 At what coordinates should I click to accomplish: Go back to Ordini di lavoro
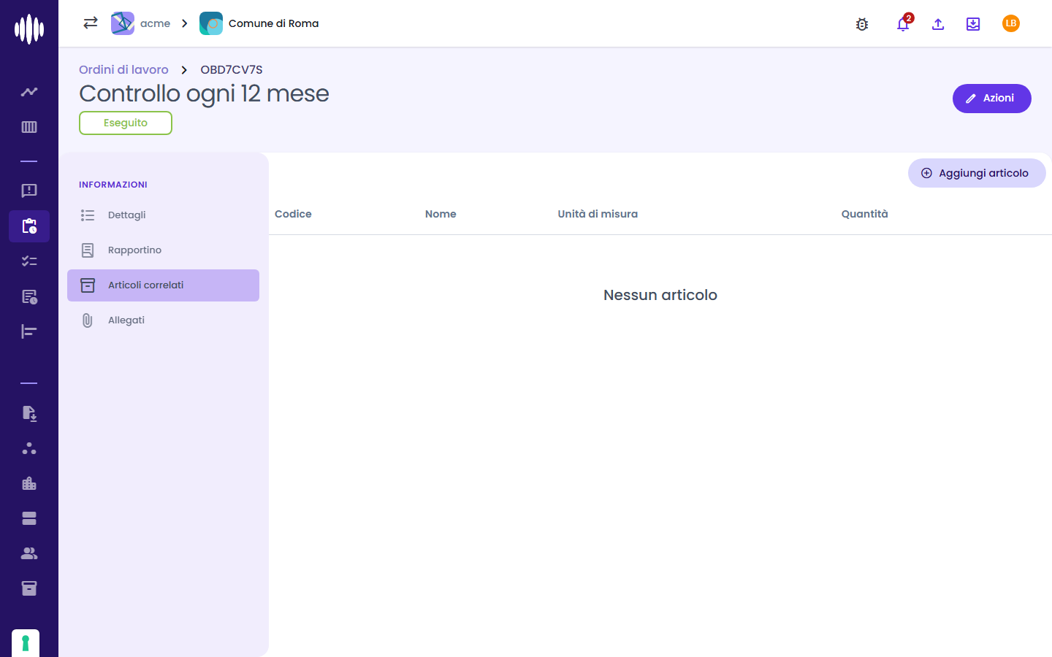123,69
